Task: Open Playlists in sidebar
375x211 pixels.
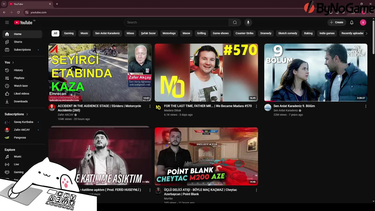Action: 23,78
